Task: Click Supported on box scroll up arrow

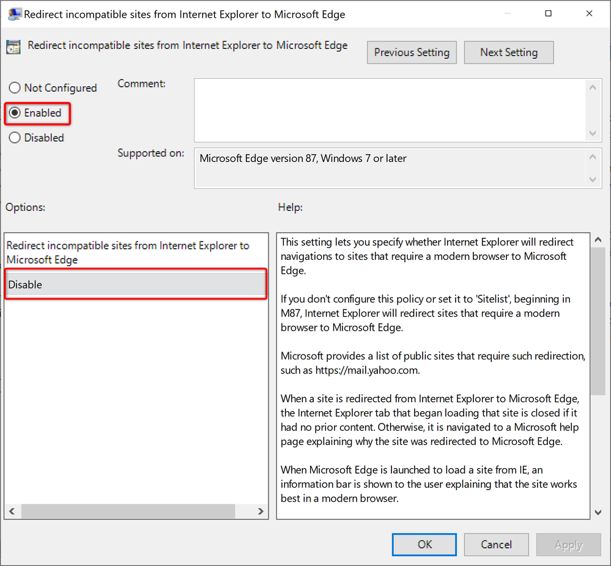Action: [x=593, y=157]
